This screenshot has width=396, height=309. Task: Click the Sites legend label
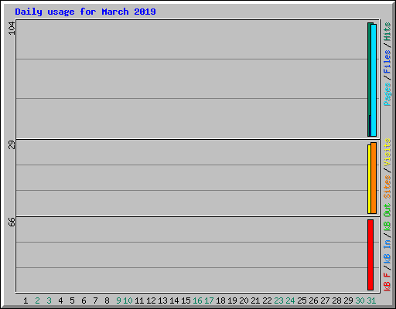pyautogui.click(x=387, y=187)
